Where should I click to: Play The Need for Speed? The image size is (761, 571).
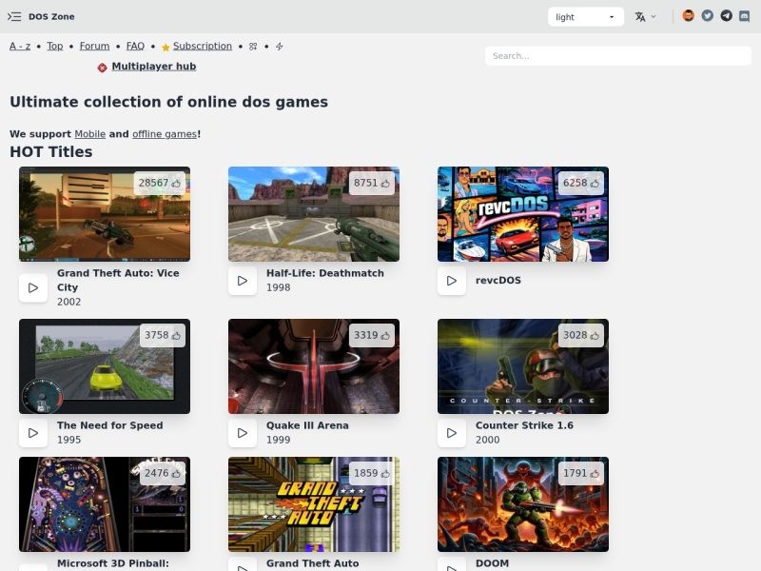tap(33, 433)
